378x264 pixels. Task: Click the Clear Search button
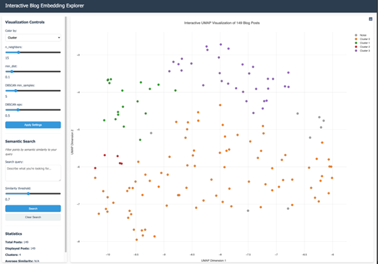click(33, 217)
